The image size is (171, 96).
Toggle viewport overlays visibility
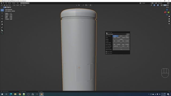coord(158,5)
